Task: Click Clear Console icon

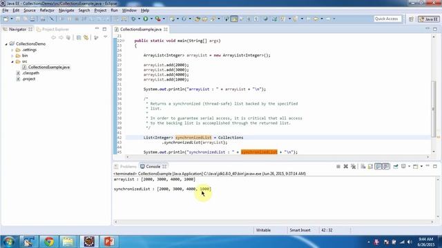Action: click(363, 167)
